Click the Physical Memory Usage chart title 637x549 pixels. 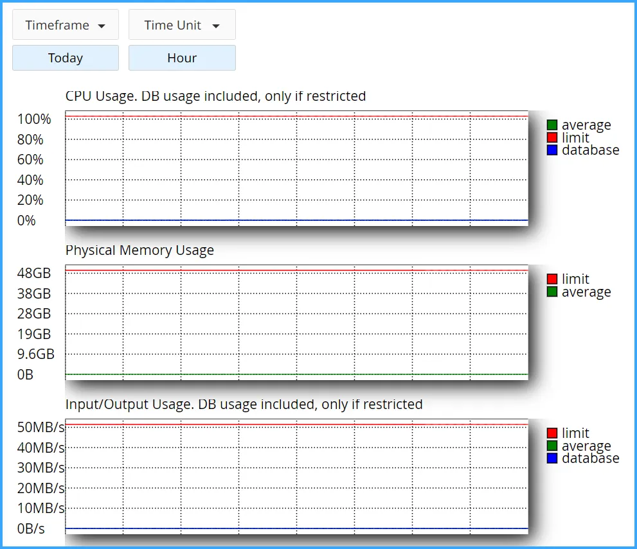[139, 250]
